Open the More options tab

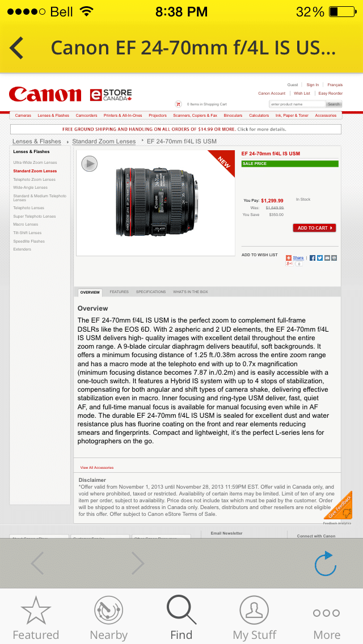point(326,618)
